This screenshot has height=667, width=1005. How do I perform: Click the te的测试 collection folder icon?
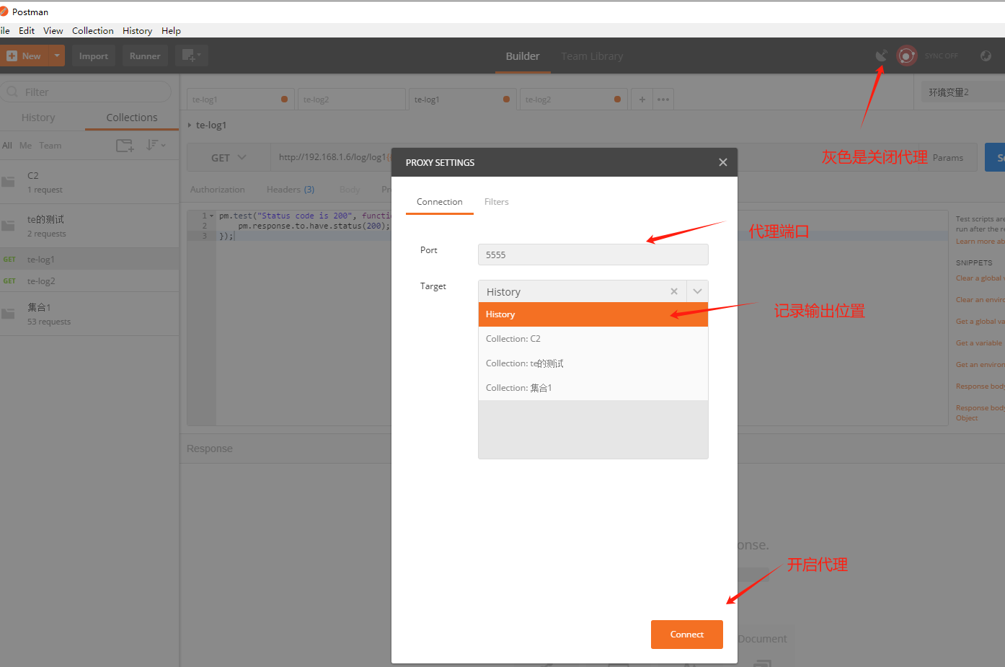[8, 226]
